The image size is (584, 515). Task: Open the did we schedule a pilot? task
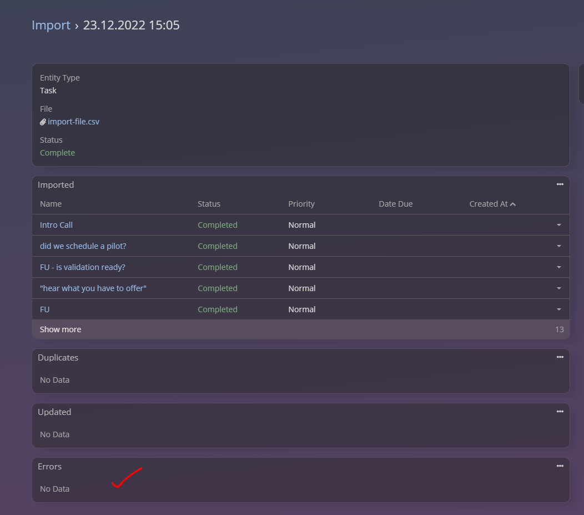click(x=83, y=246)
